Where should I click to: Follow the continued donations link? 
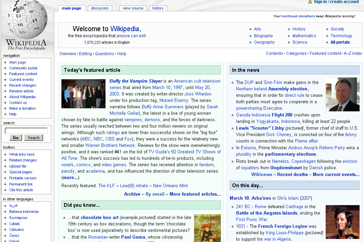(x=298, y=16)
